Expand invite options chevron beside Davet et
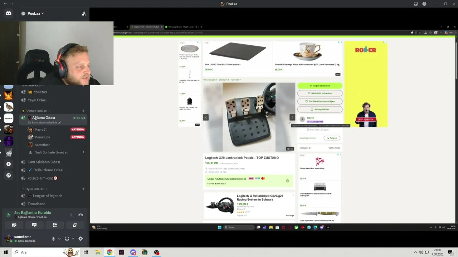 tap(83, 152)
